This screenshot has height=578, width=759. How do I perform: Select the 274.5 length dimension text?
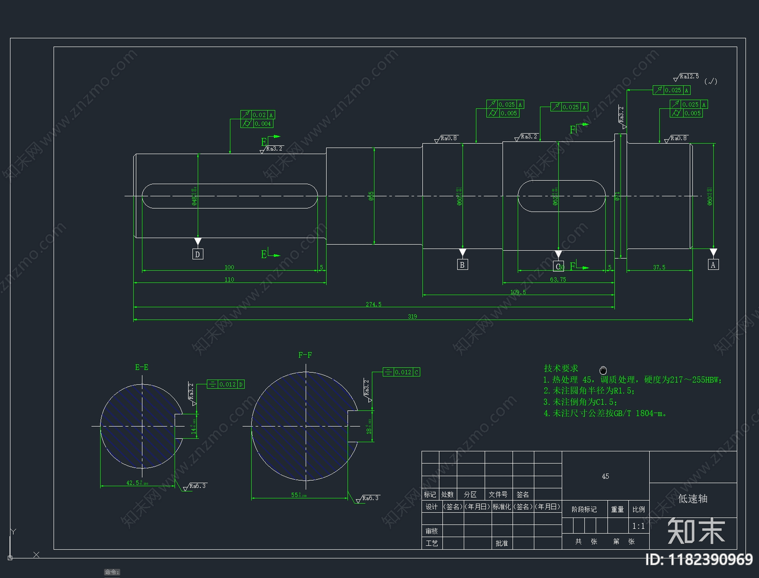373,304
